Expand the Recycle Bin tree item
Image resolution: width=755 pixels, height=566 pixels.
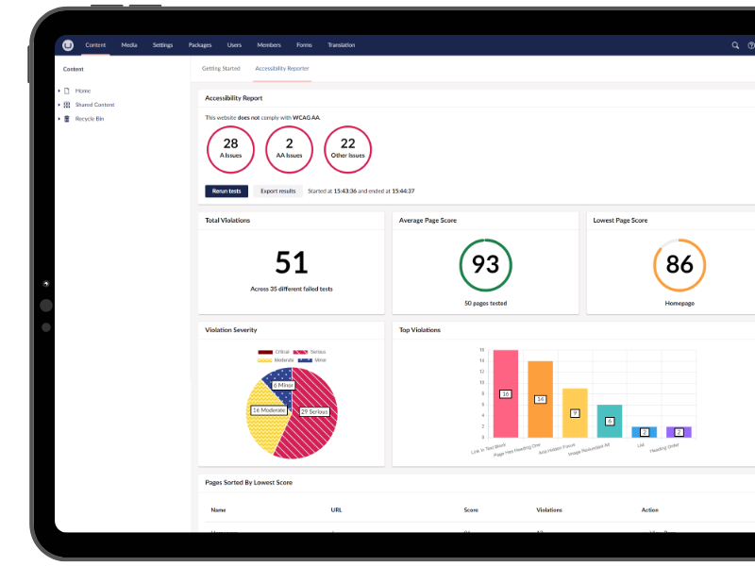[59, 118]
